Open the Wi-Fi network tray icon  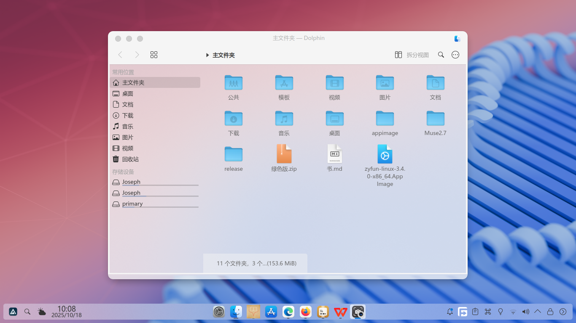click(513, 312)
